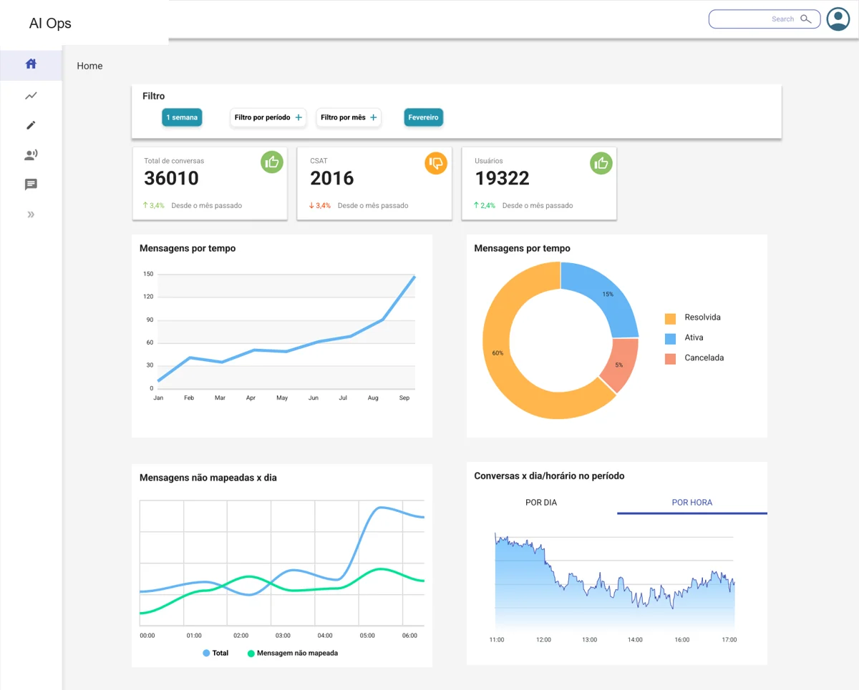859x690 pixels.
Task: Switch to the POR HORA tab
Action: pos(692,503)
